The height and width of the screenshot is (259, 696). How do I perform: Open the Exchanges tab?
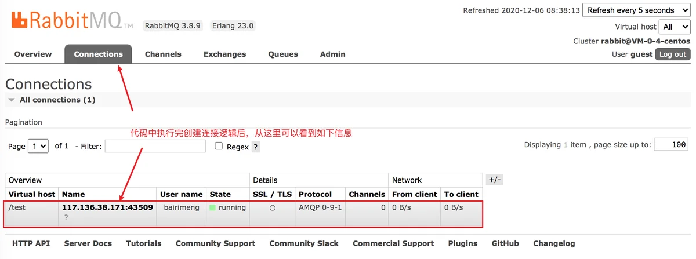coord(224,54)
